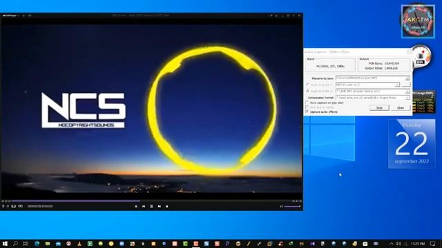The height and width of the screenshot is (248, 442).
Task: Open VLC cone icon on the taskbar
Action: pyautogui.click(x=79, y=243)
